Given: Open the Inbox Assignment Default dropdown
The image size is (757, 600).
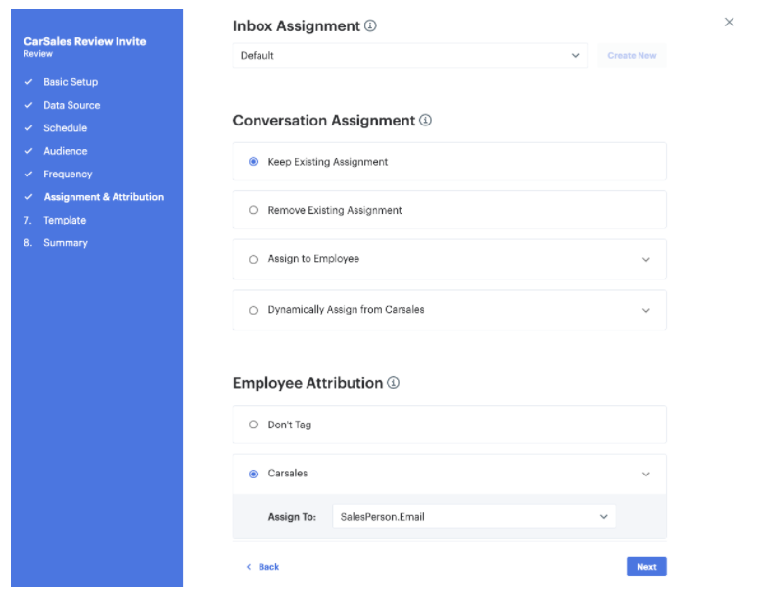Looking at the screenshot, I should 409,56.
